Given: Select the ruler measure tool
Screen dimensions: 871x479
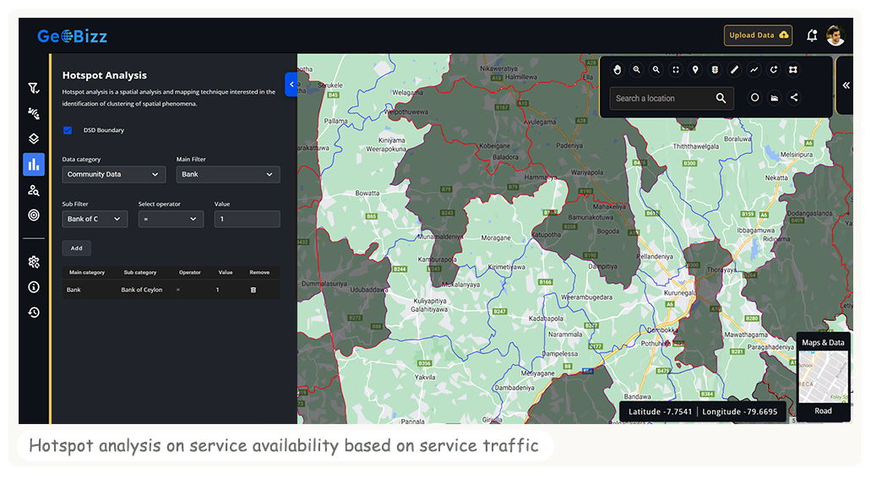Looking at the screenshot, I should coord(734,69).
